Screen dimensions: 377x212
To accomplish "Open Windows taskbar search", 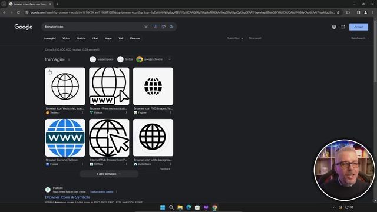I will (171, 207).
